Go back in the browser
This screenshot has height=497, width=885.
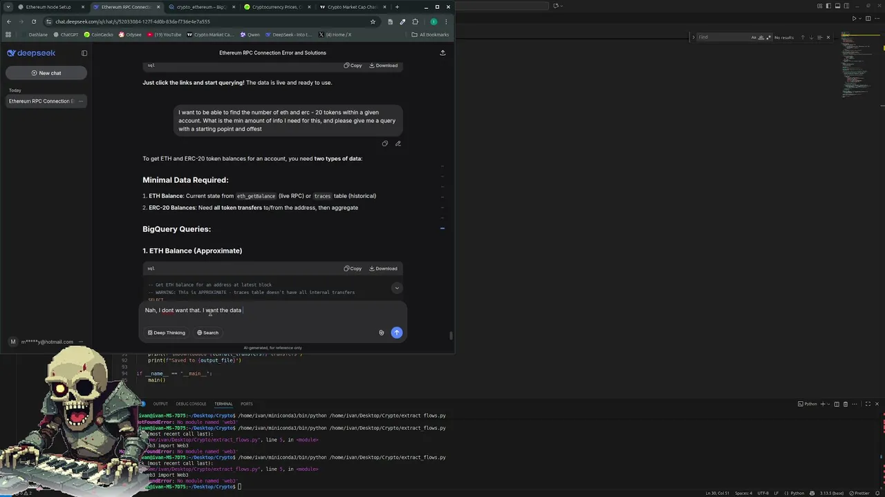pos(9,21)
